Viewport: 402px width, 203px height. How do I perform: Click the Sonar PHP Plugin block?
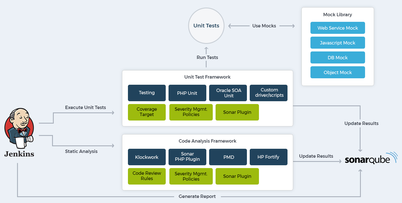coord(187,157)
